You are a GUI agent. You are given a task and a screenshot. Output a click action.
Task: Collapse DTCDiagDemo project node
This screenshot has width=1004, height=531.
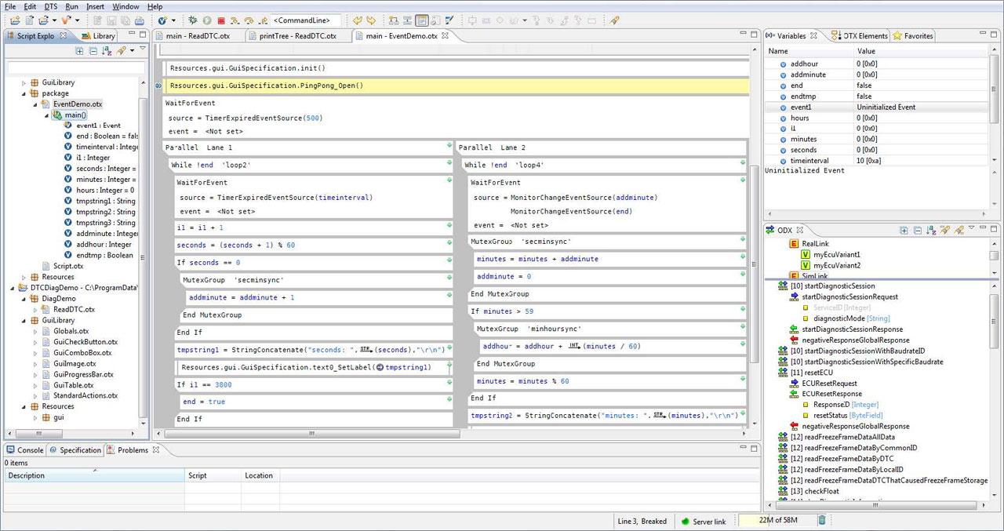tap(13, 288)
